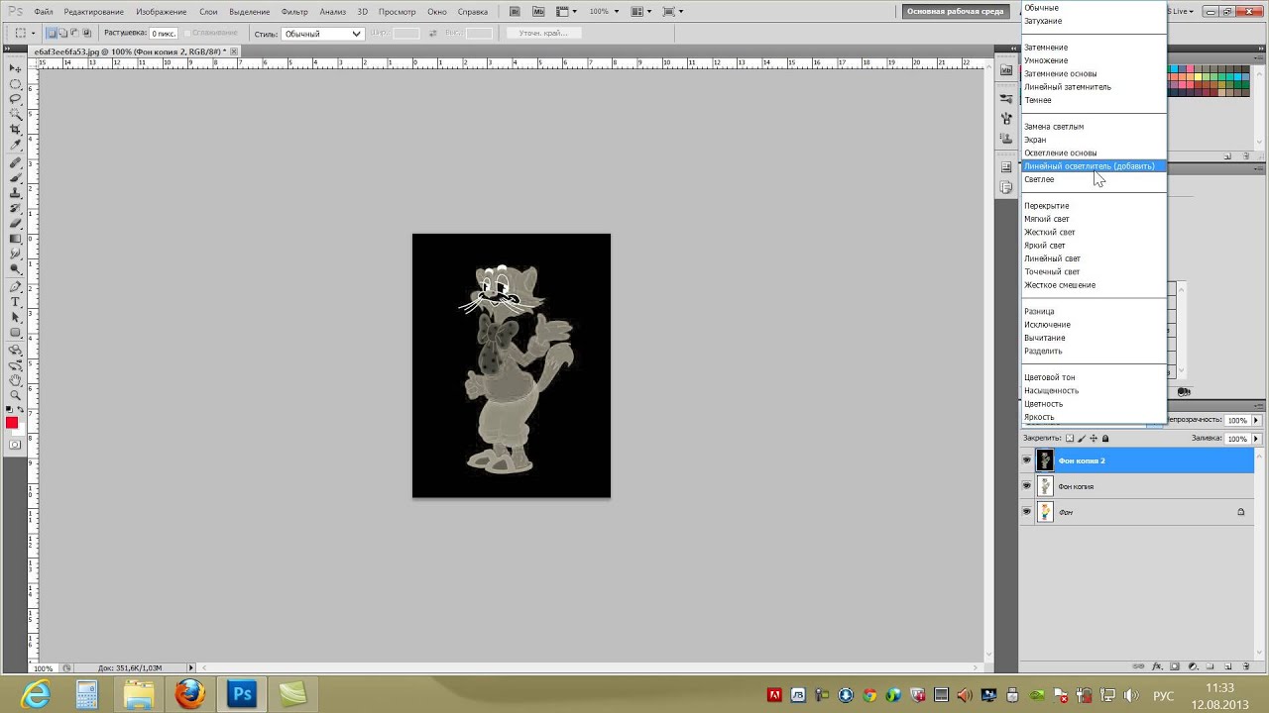Screen dimensions: 1269x713
Task: Click status bar zoom percentage field
Action: pos(44,668)
